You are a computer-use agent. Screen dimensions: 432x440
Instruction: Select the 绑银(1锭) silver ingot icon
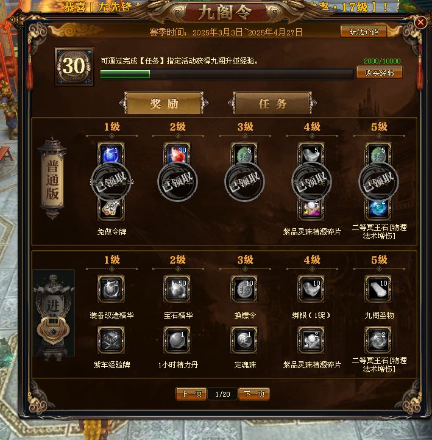pos(311,289)
